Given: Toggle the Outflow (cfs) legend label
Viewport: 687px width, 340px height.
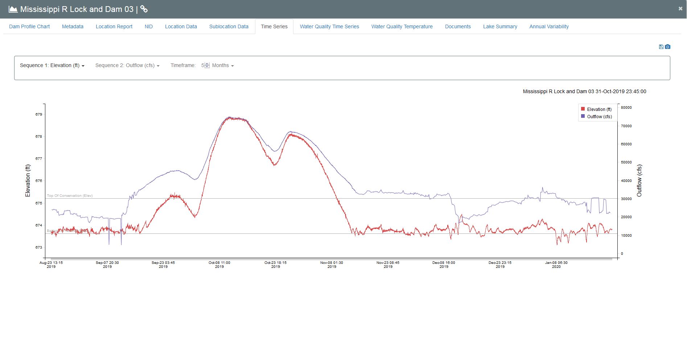Looking at the screenshot, I should 600,117.
